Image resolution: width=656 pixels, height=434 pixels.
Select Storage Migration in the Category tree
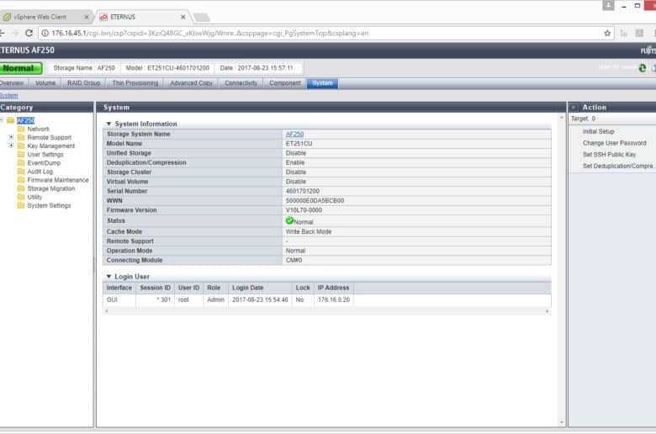pyautogui.click(x=51, y=188)
